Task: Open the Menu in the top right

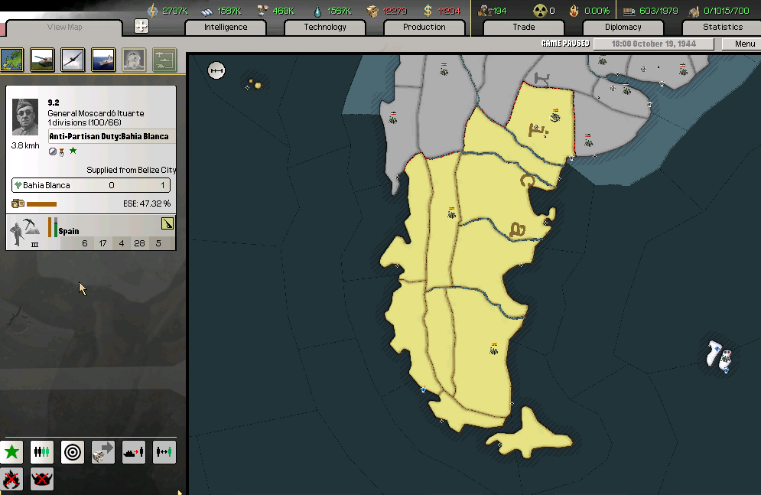Action: pos(744,44)
